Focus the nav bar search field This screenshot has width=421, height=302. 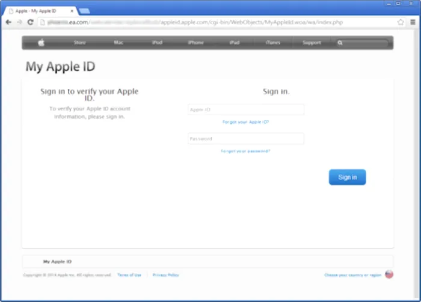[362, 43]
